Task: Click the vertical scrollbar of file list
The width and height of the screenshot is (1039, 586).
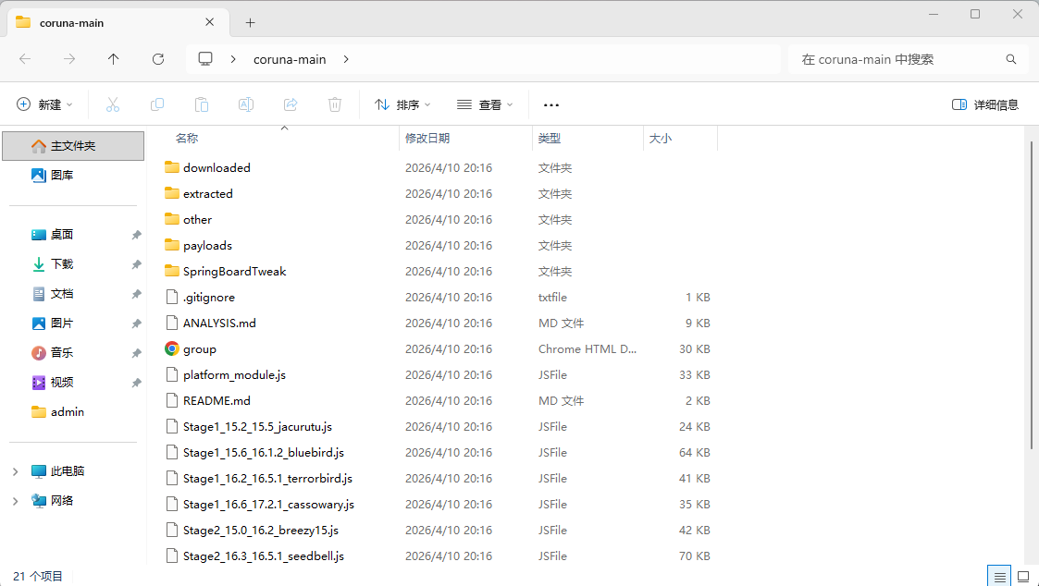Action: click(x=1032, y=295)
